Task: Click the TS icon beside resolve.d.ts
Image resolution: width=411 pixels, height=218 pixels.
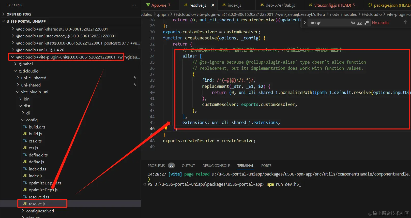Action: point(25,197)
